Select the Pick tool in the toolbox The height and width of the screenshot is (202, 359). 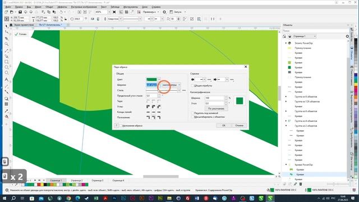(6, 26)
